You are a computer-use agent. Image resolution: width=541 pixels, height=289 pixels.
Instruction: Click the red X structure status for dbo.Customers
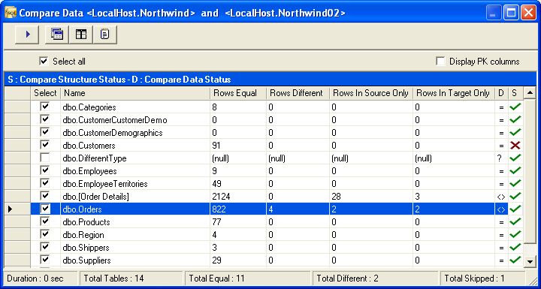pos(515,146)
